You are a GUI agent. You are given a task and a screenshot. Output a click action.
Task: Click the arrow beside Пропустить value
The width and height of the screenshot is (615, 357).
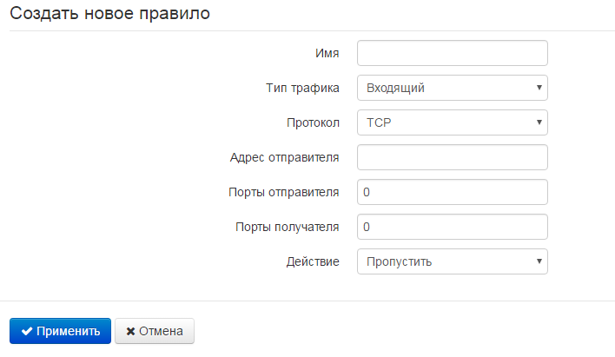tap(539, 261)
